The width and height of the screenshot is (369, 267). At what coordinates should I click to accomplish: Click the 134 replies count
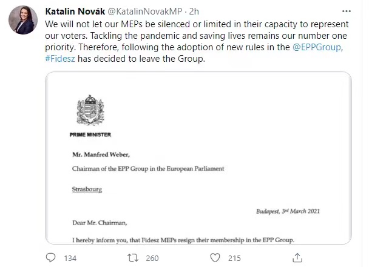click(x=70, y=259)
